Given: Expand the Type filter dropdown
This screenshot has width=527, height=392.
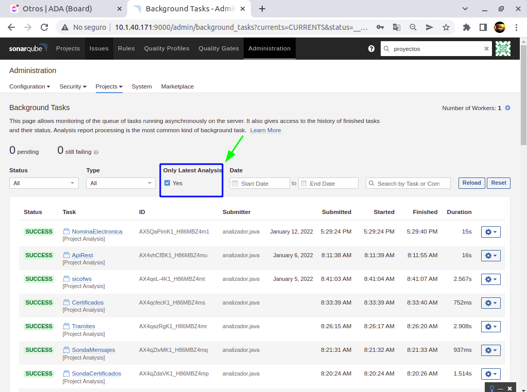Looking at the screenshot, I should [121, 183].
